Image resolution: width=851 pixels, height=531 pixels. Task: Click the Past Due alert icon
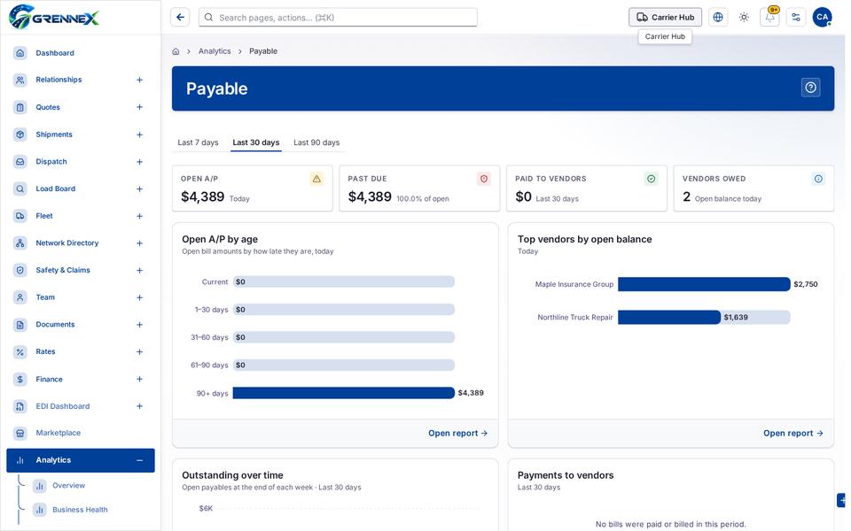[484, 179]
